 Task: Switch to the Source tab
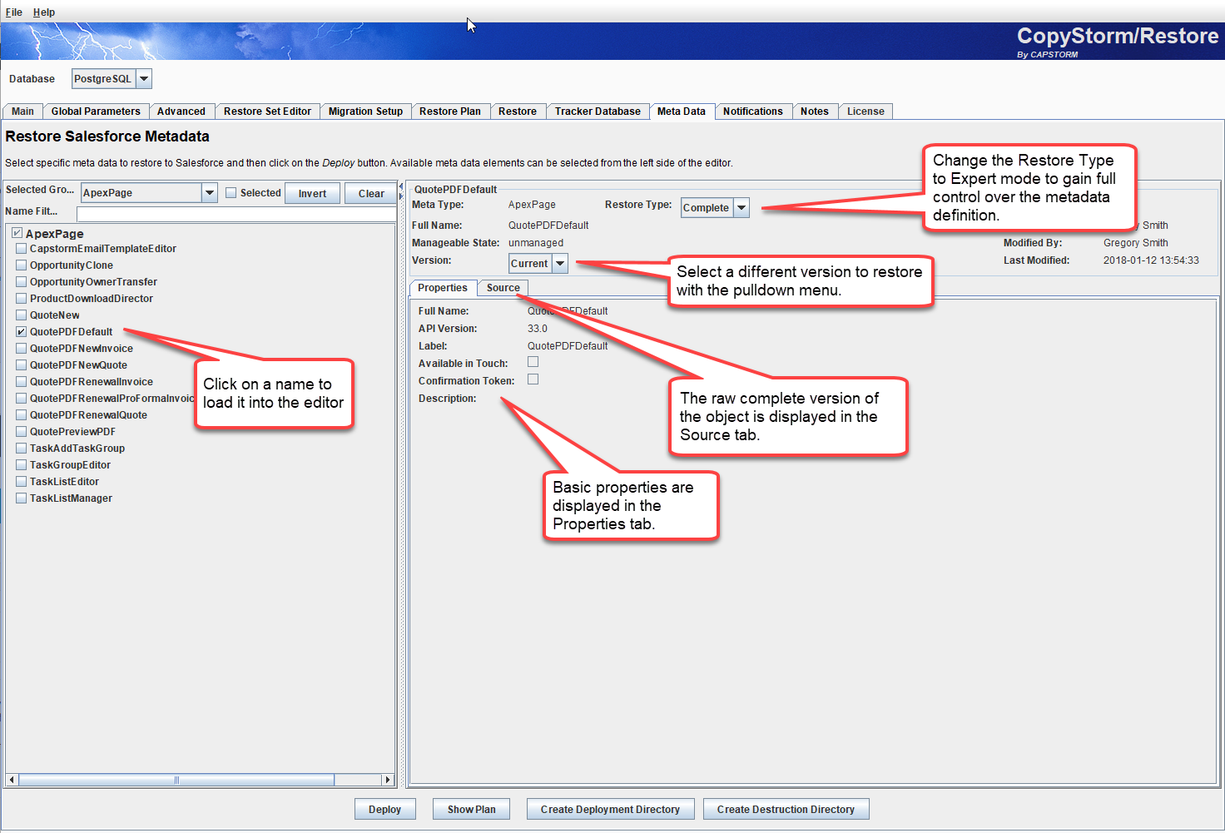503,288
